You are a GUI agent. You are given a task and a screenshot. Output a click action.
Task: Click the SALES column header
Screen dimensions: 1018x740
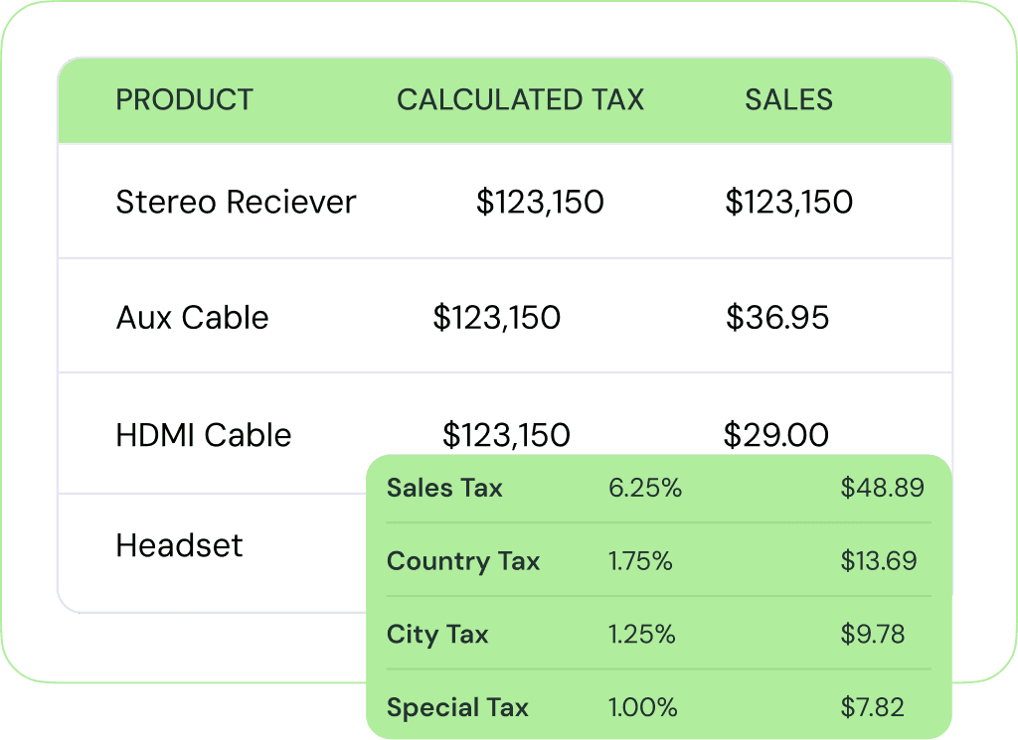pos(788,99)
